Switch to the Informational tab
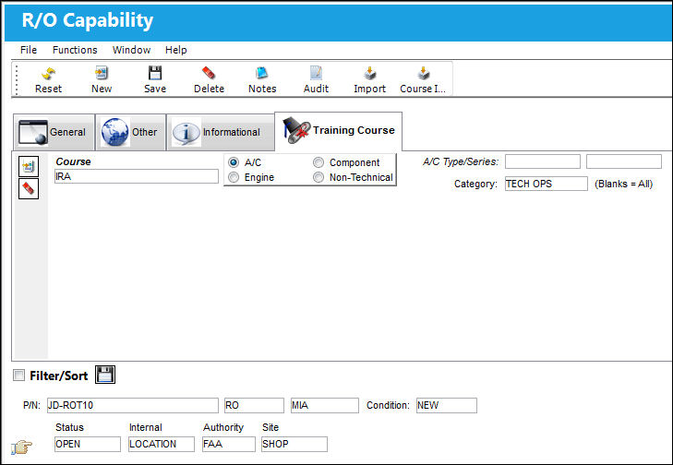The width and height of the screenshot is (673, 465). pos(221,132)
